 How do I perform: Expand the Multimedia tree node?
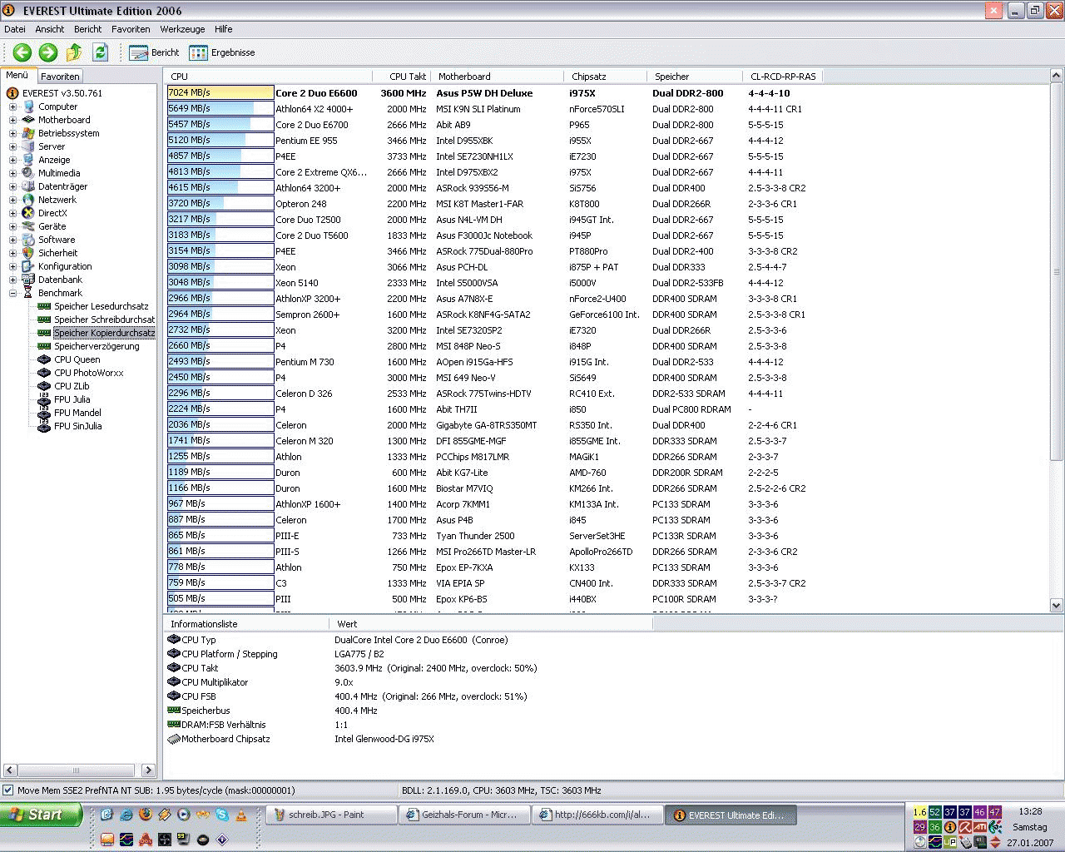pos(12,173)
